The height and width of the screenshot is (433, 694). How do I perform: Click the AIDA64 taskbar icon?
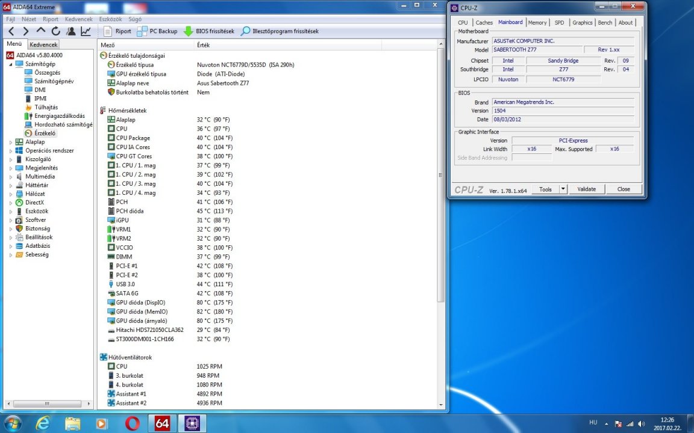162,423
